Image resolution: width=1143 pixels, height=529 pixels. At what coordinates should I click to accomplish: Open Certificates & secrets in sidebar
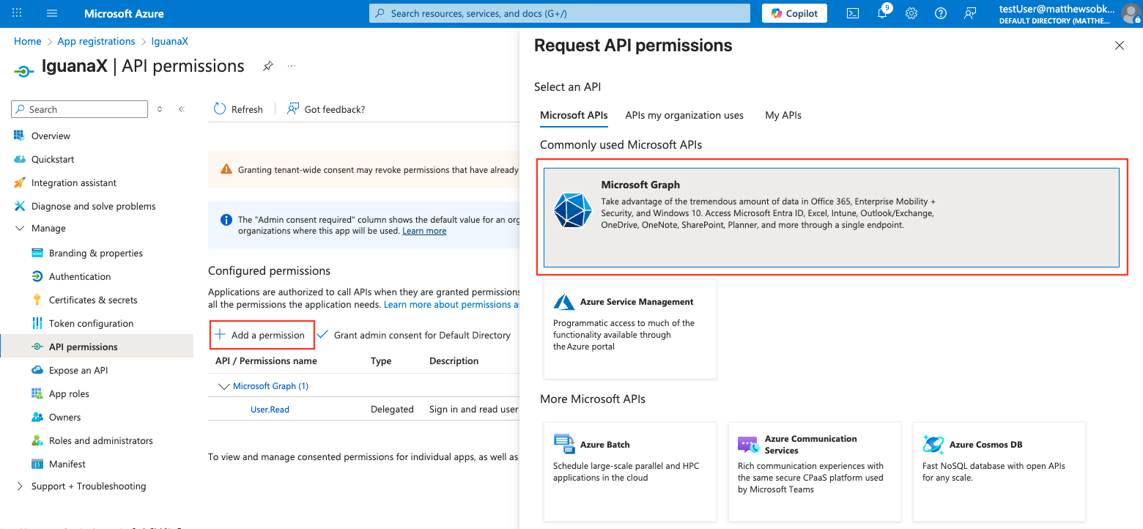coord(93,300)
